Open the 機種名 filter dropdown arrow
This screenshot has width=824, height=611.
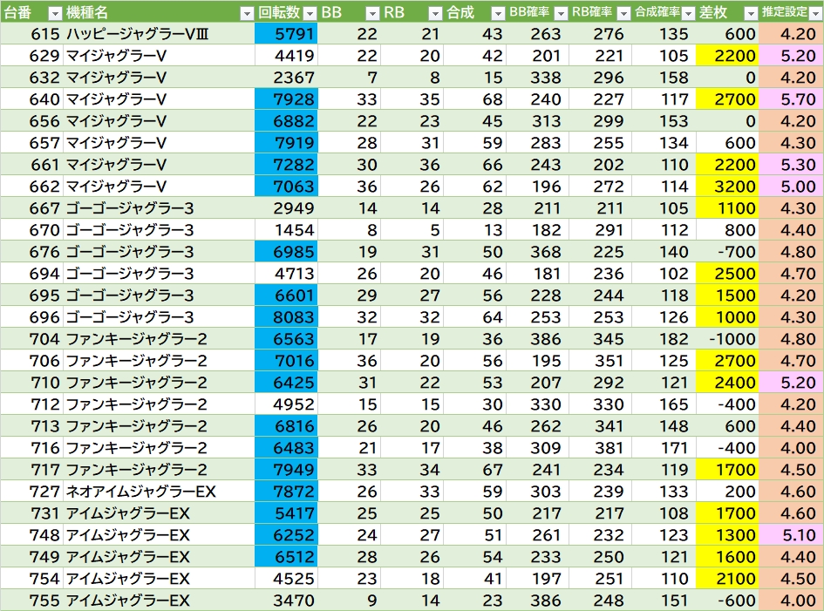coord(245,13)
